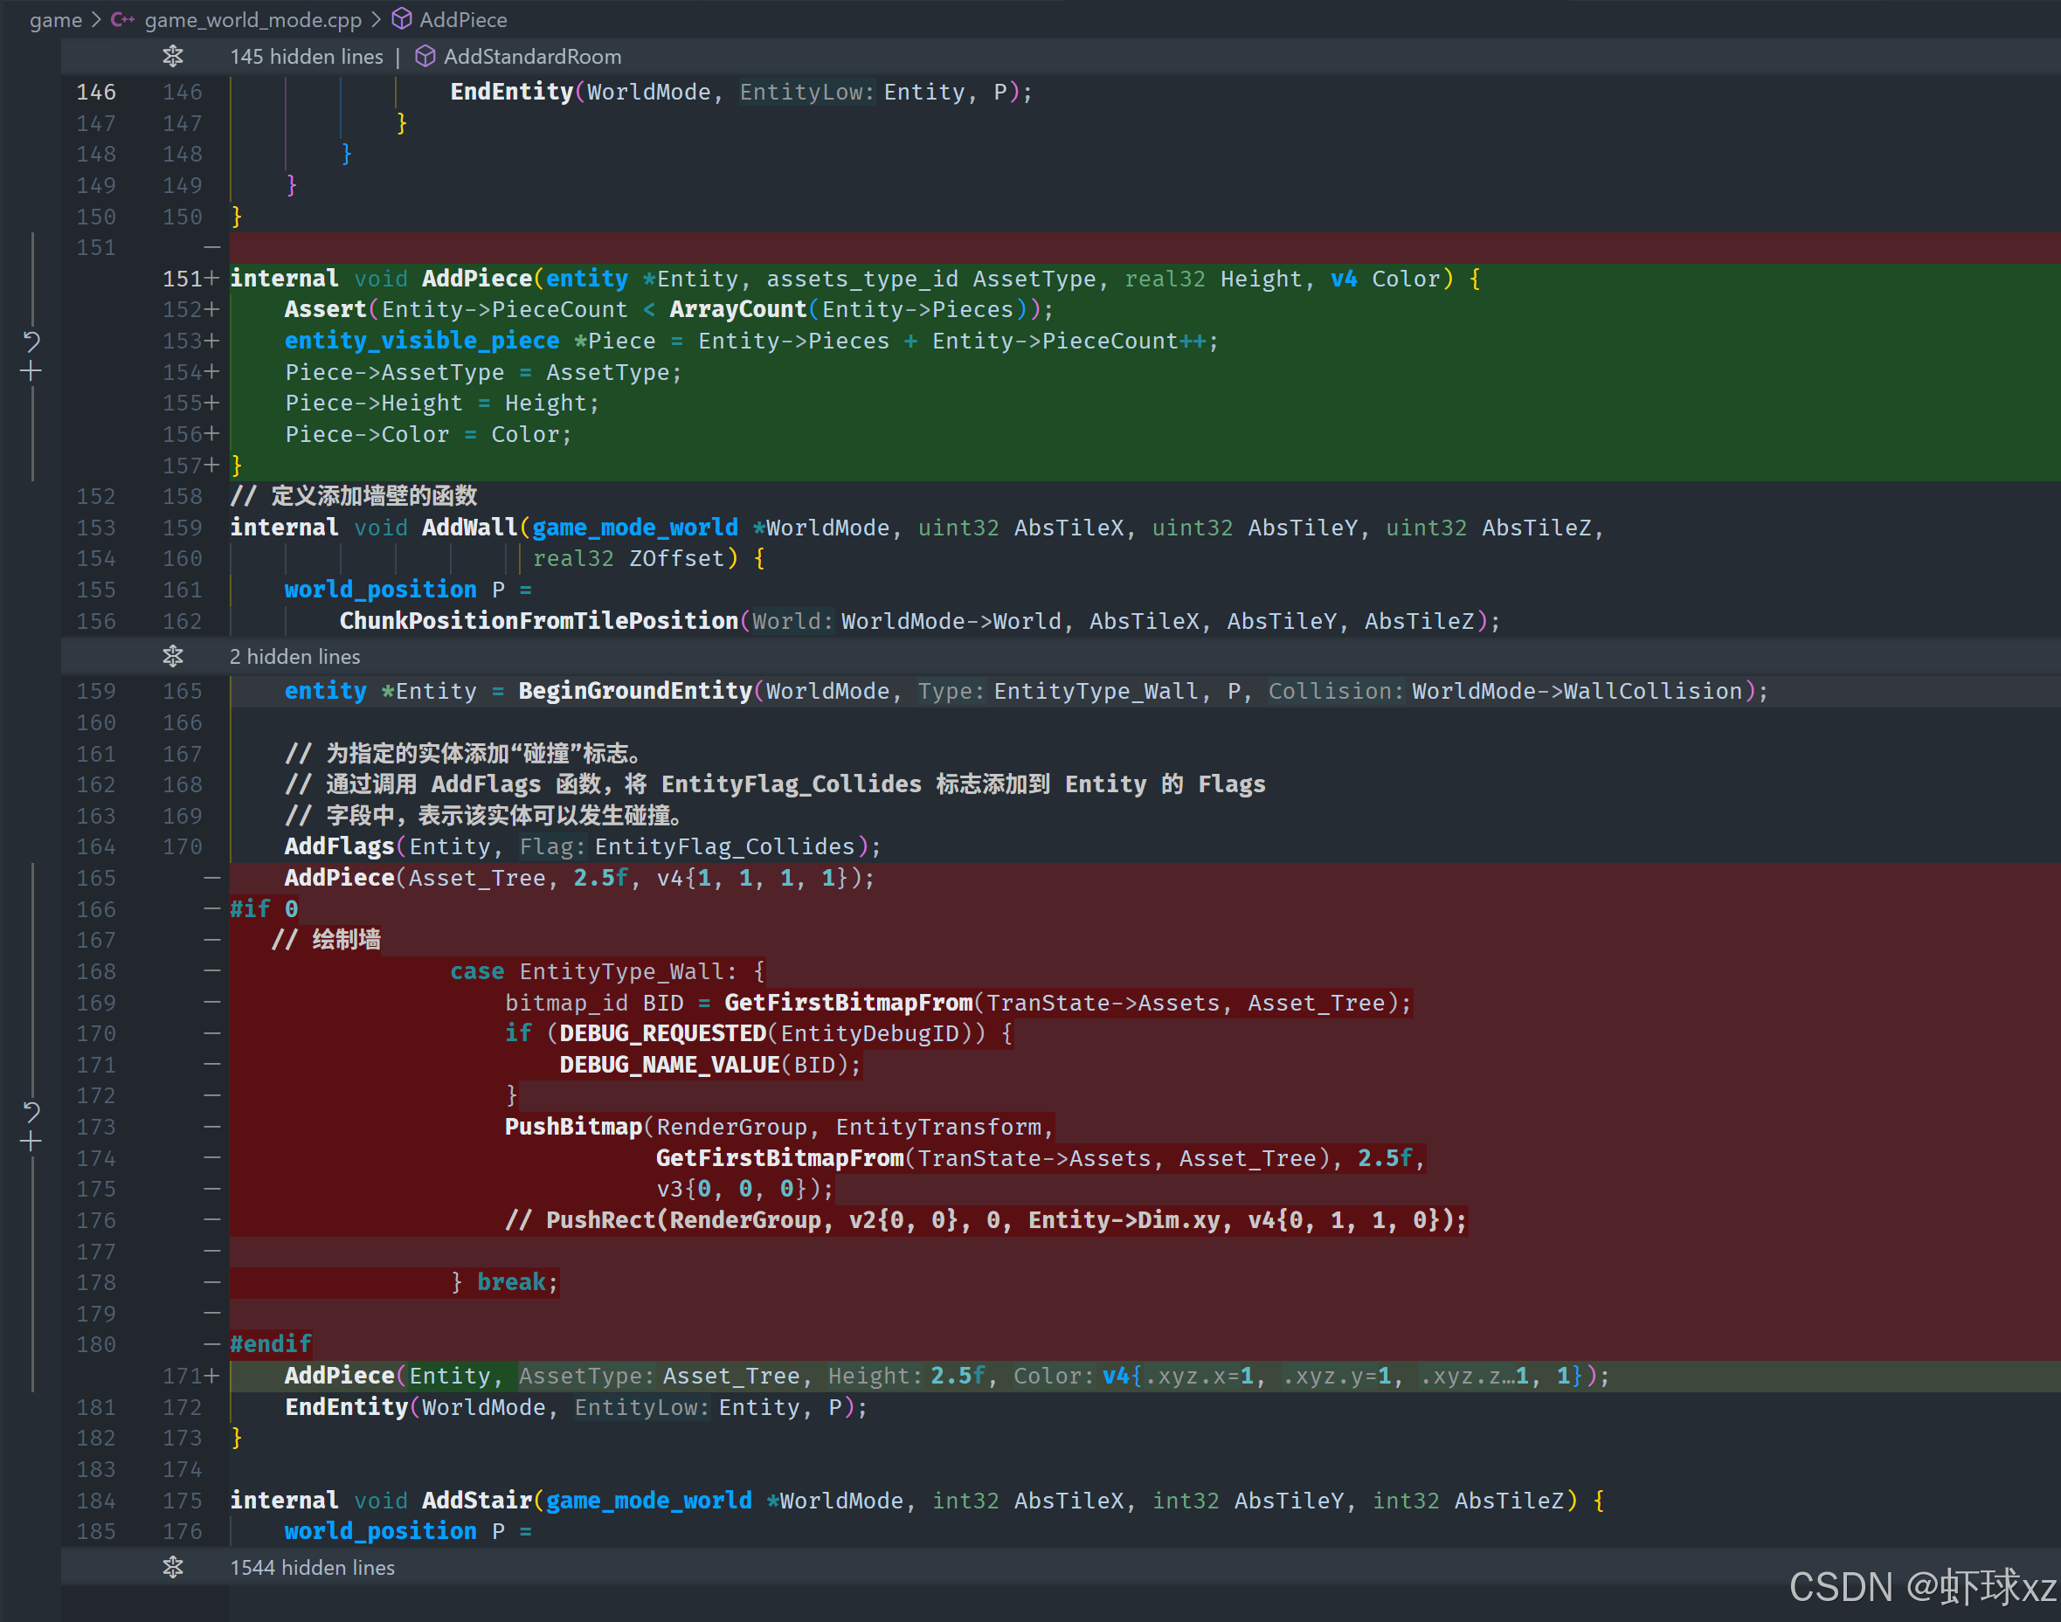Open game_world_mode.cpp breadcrumb item
Image resolution: width=2061 pixels, height=1622 pixels.
point(252,20)
